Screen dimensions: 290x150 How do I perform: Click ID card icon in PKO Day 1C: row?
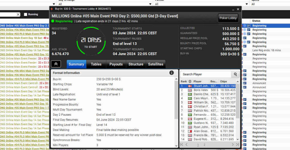coord(245,54)
